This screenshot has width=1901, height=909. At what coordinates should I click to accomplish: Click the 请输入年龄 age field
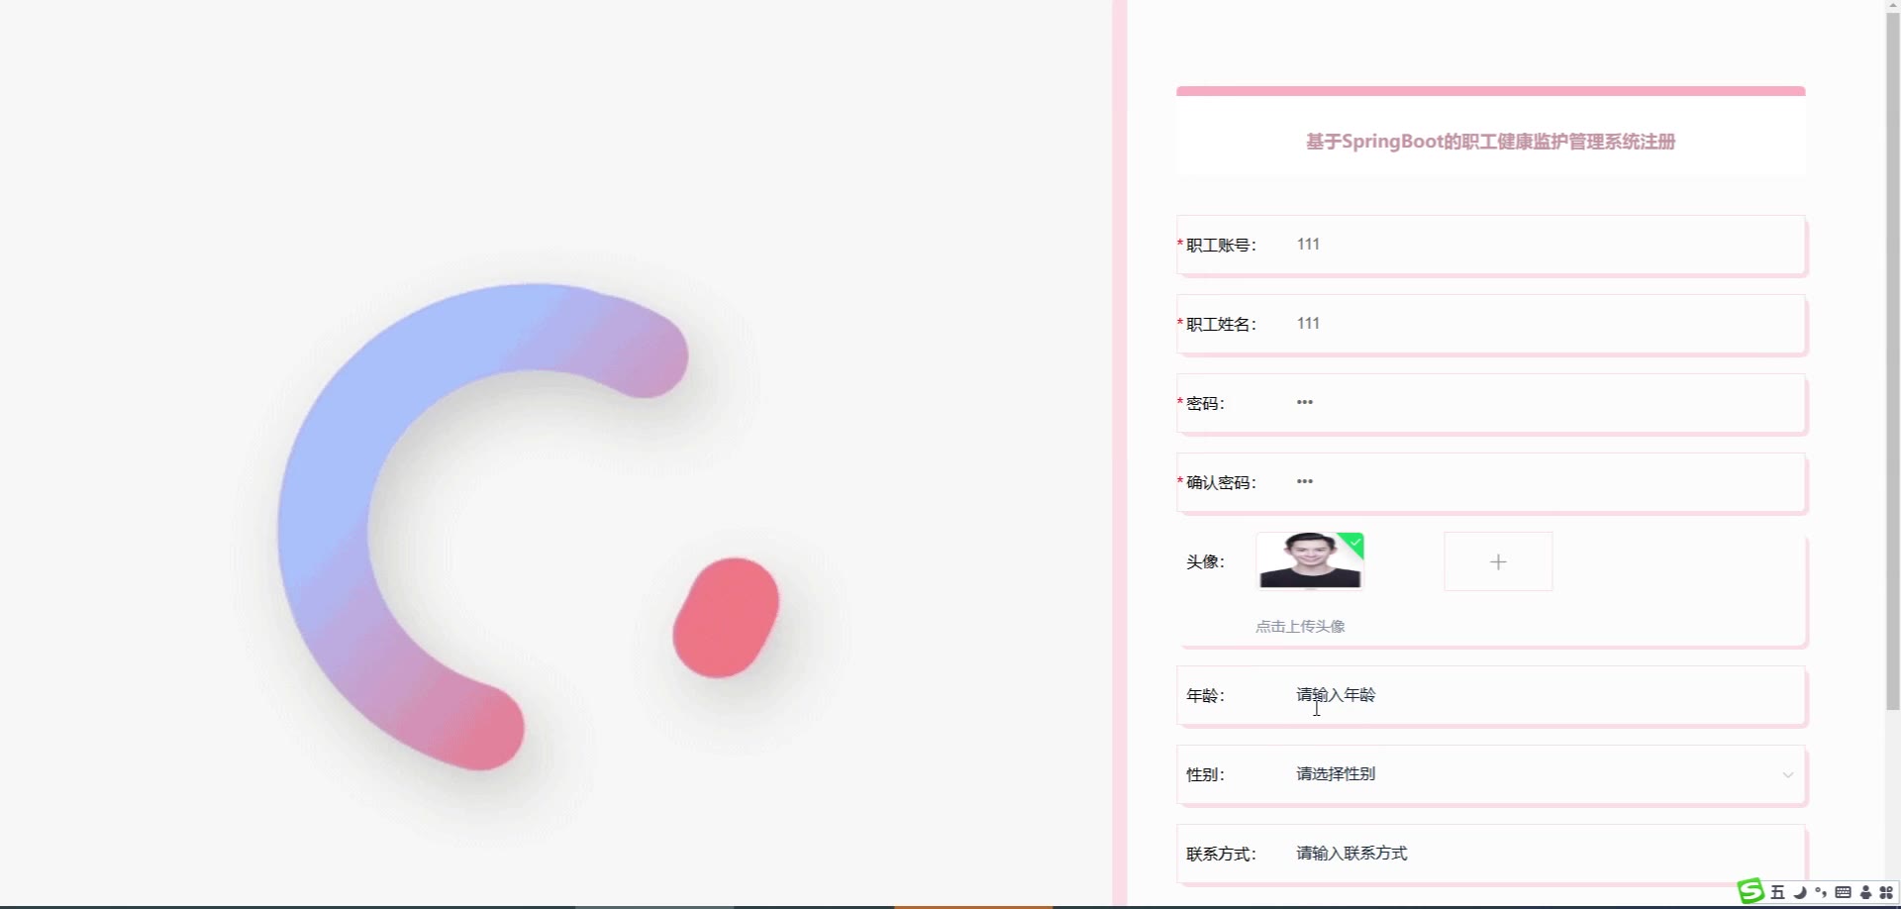[1545, 695]
